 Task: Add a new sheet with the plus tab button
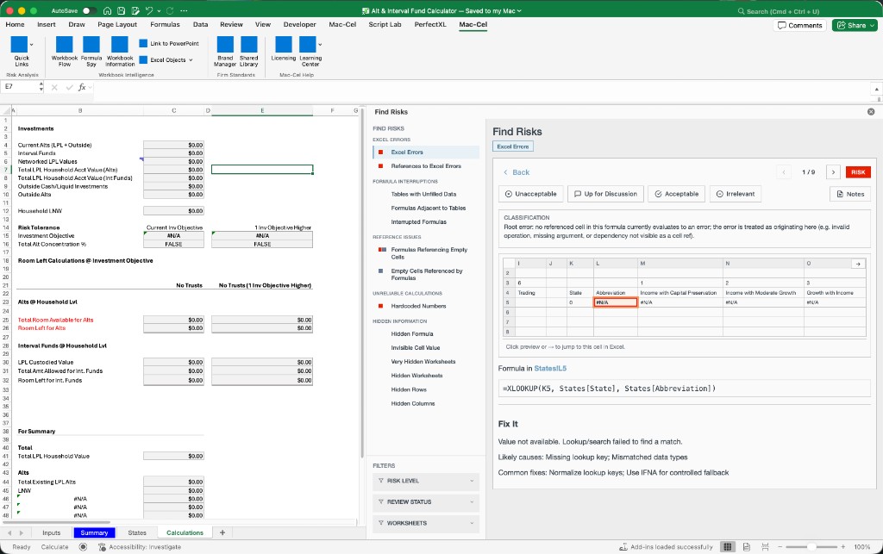coord(222,532)
